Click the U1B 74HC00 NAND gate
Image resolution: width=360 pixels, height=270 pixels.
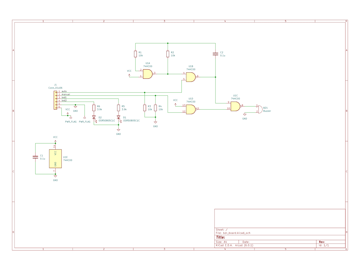pyautogui.click(x=191, y=77)
